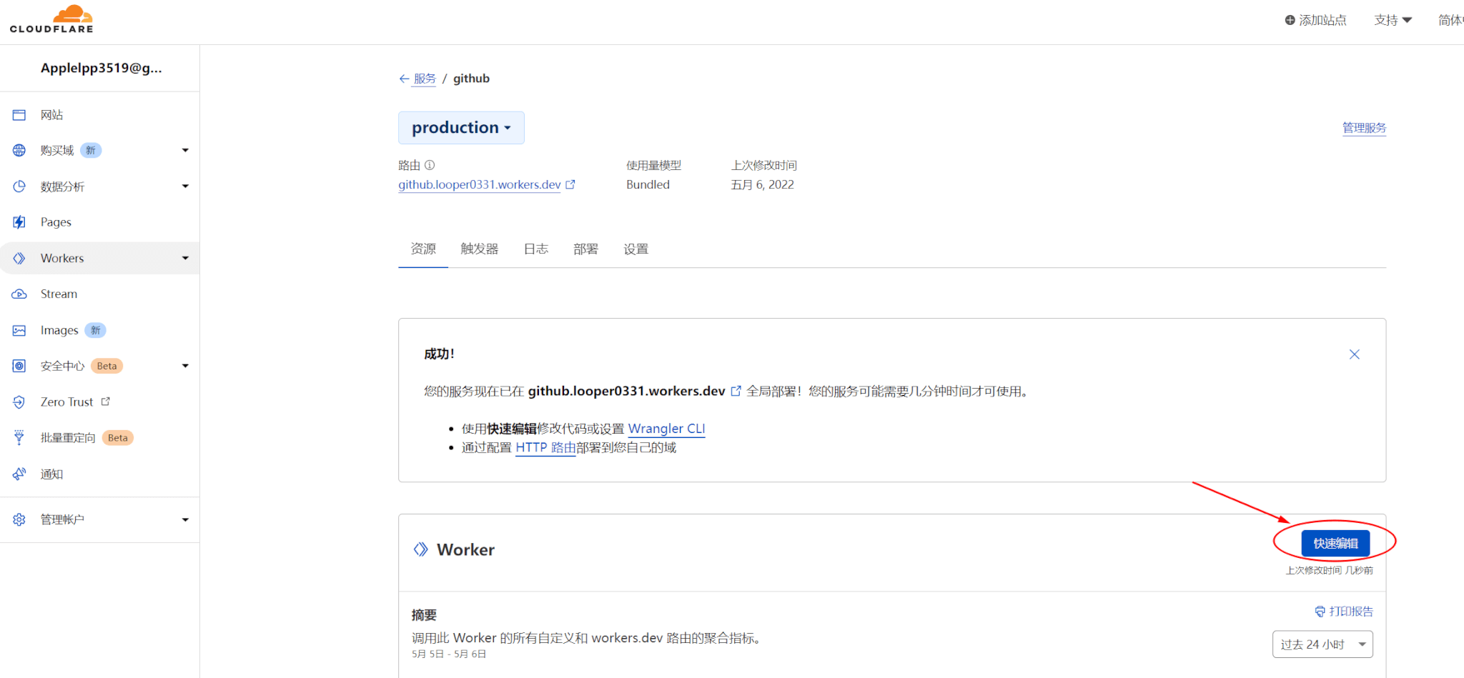This screenshot has height=678, width=1464.
Task: Click the 摘要 heading
Action: (x=424, y=615)
